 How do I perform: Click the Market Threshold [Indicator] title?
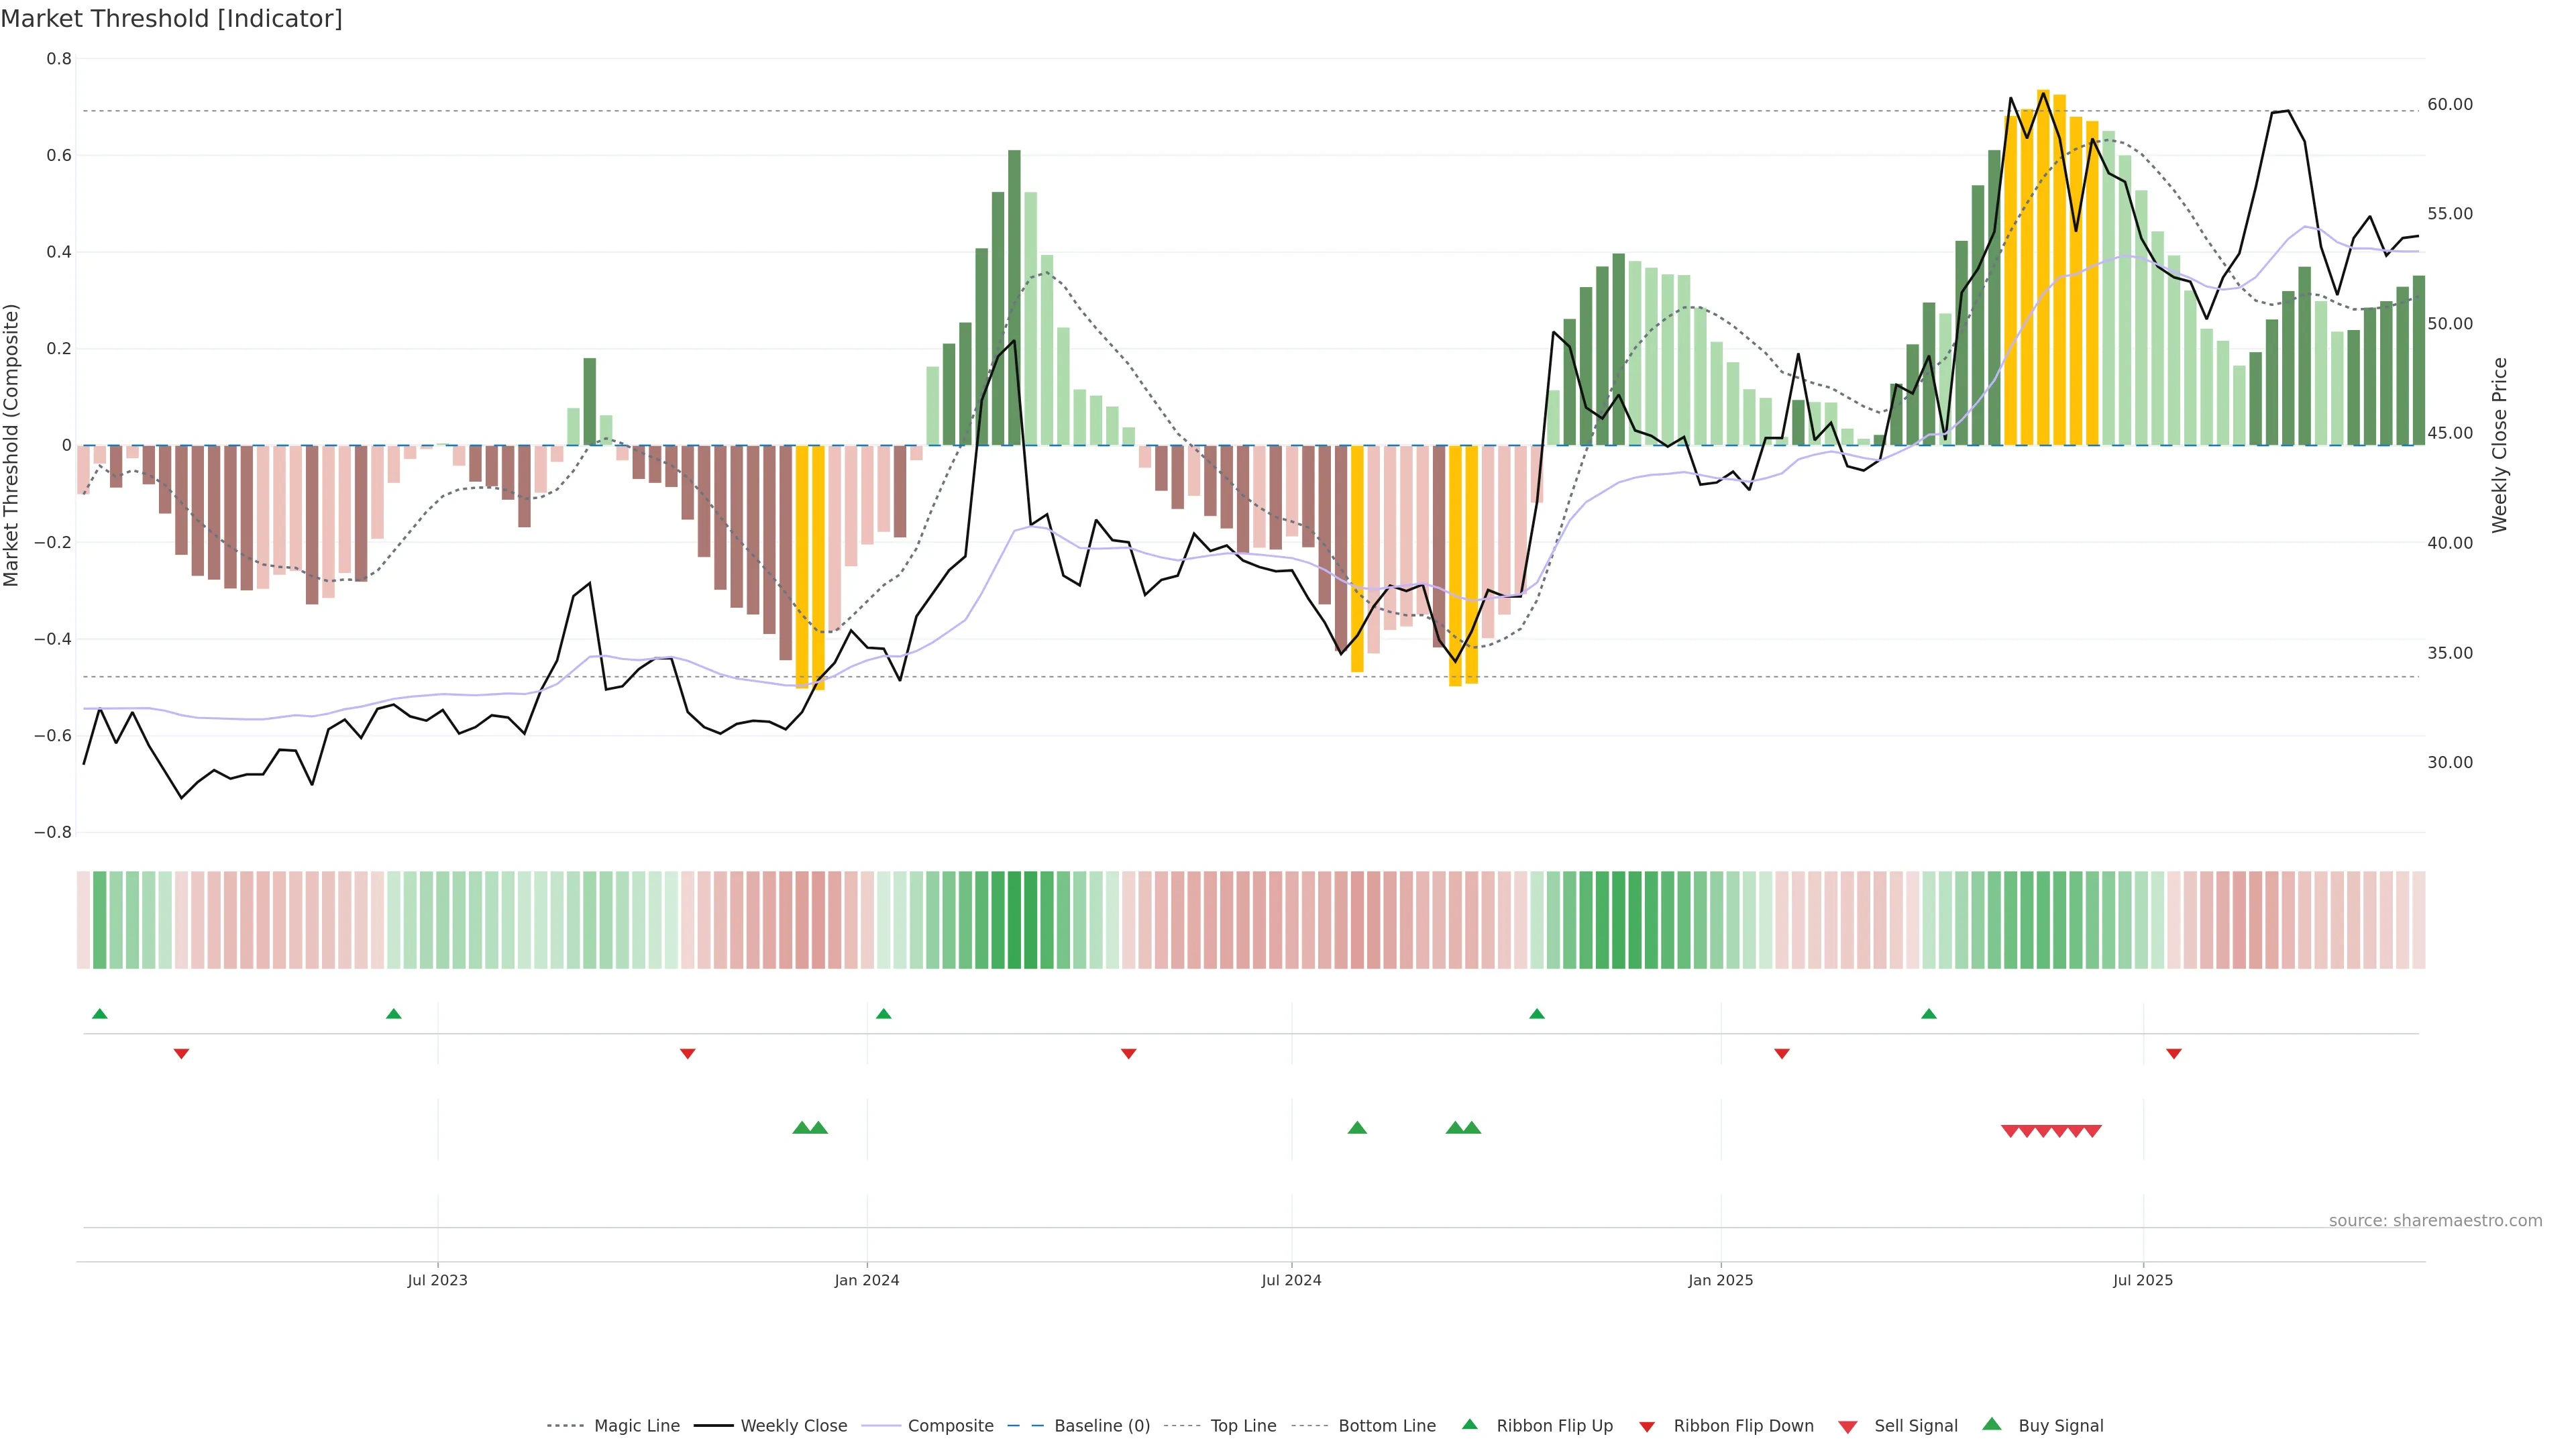coord(171,19)
